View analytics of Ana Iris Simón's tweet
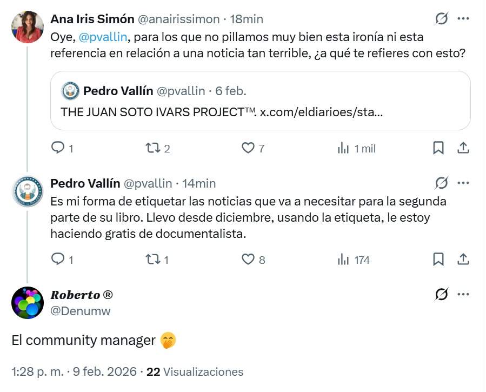 [344, 148]
